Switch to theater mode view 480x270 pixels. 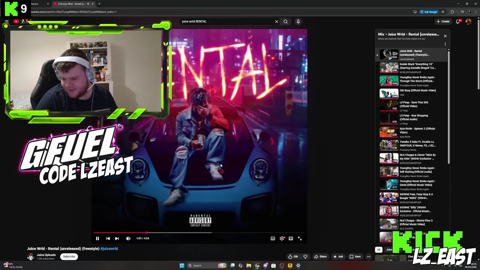pyautogui.click(x=291, y=238)
